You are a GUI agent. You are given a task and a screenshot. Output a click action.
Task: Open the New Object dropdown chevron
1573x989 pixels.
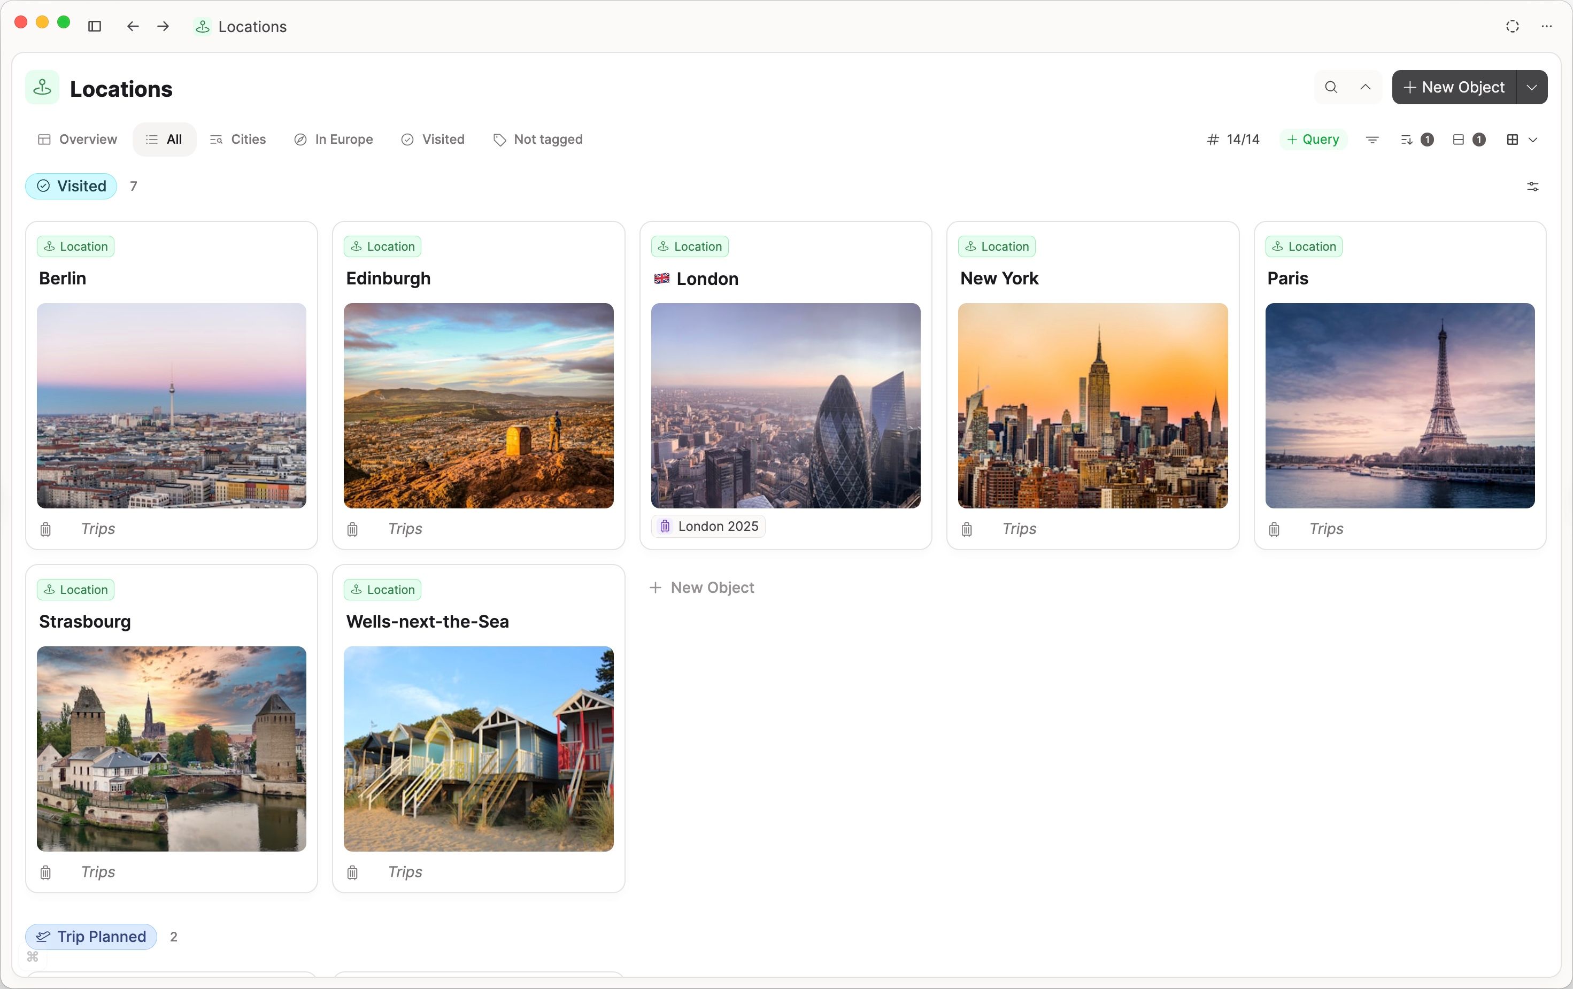coord(1532,87)
